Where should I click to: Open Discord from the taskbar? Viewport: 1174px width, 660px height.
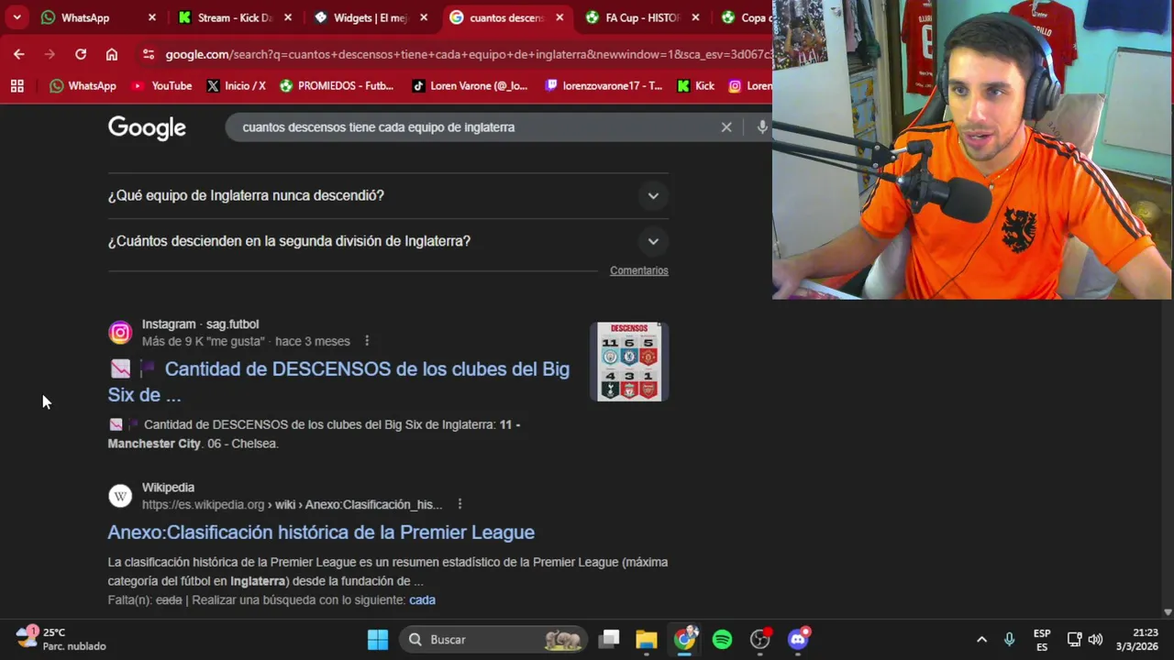tap(798, 639)
